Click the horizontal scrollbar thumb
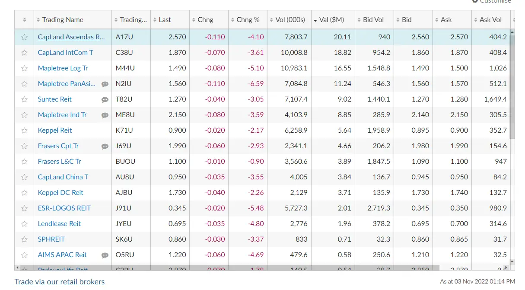Image resolution: width=525 pixels, height=290 pixels. click(x=229, y=268)
